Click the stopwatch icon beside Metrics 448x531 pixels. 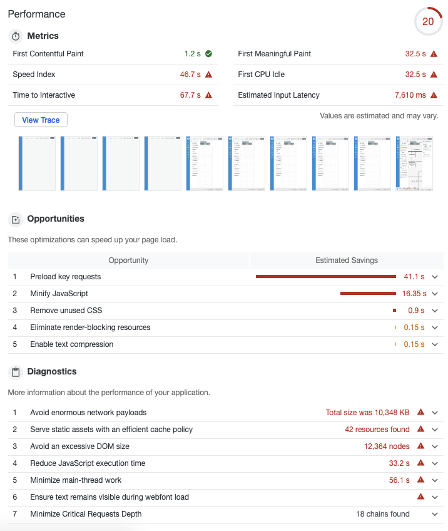pyautogui.click(x=15, y=36)
